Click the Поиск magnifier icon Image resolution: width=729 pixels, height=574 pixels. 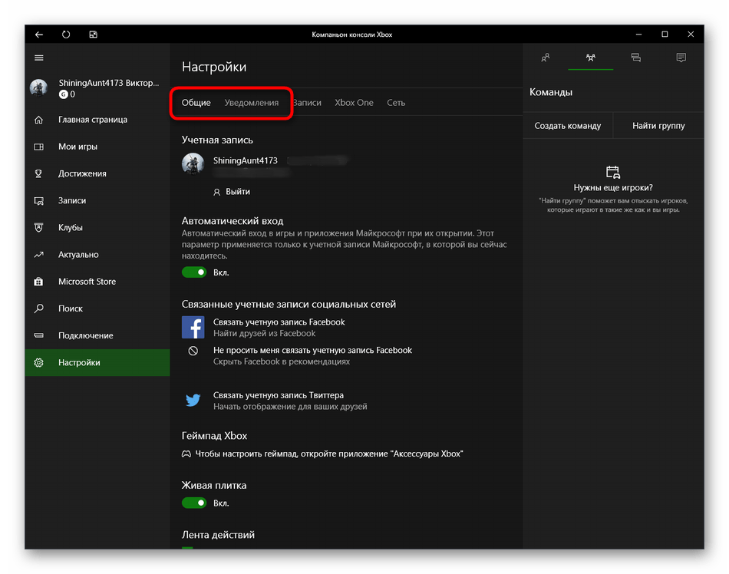coord(38,308)
